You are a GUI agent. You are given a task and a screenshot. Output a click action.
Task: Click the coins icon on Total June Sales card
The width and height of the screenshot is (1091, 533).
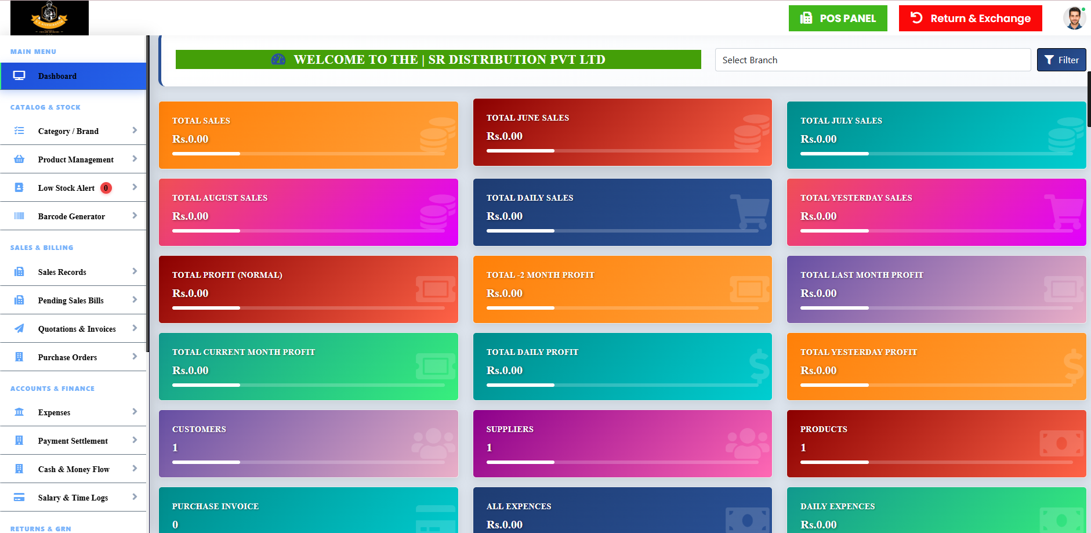tap(752, 132)
